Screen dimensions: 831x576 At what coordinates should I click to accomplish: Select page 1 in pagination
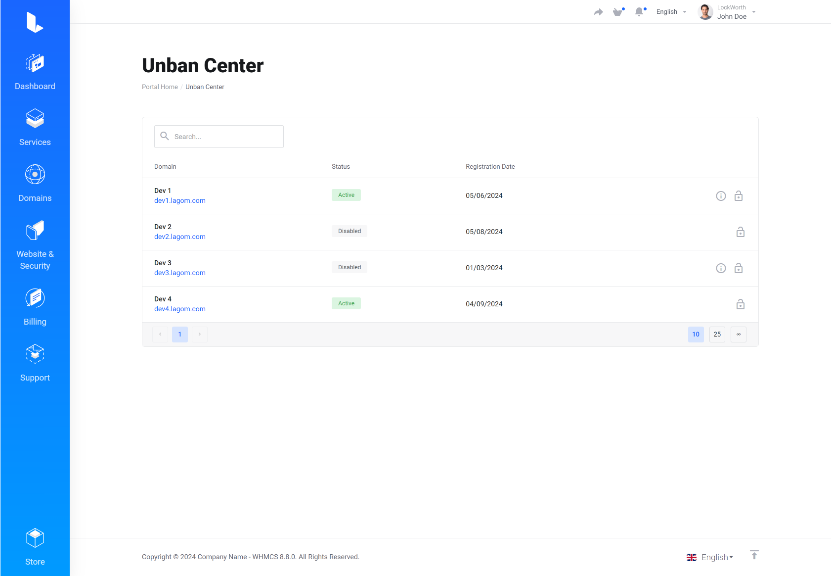180,335
